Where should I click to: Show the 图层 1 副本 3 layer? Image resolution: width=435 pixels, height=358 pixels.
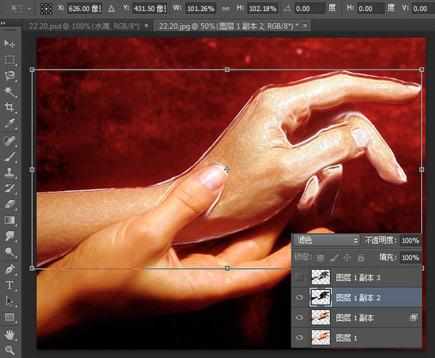click(299, 277)
